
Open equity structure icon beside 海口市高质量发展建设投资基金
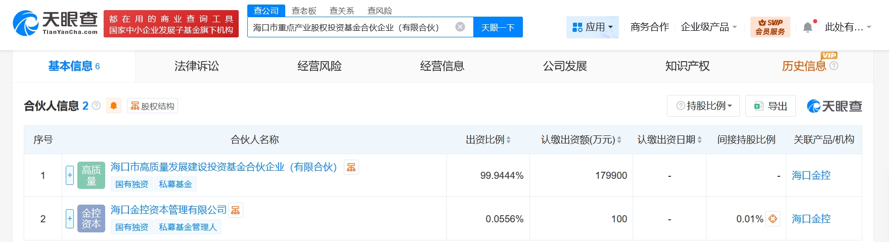(351, 167)
